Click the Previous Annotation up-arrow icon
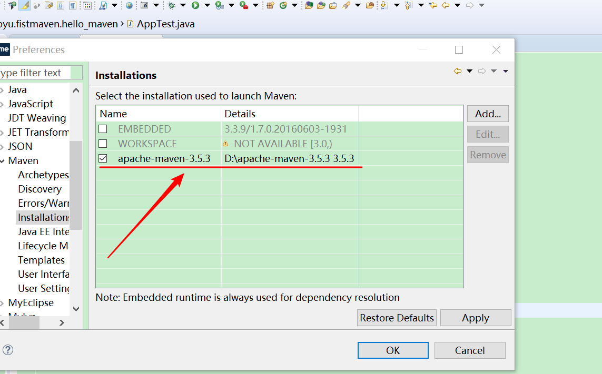 pyautogui.click(x=409, y=5)
